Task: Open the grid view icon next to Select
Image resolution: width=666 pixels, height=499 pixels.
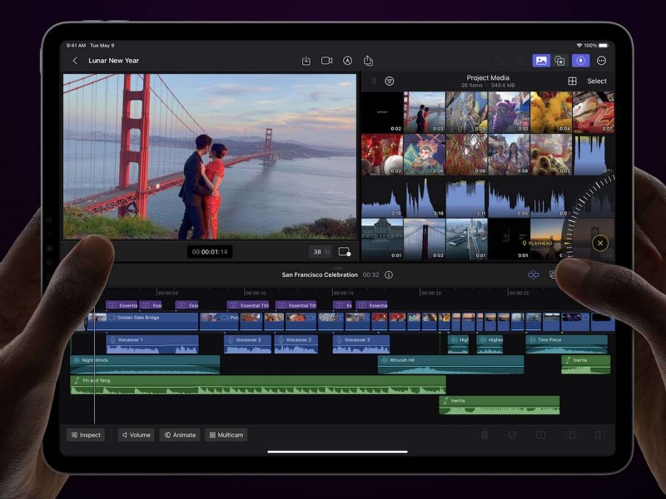Action: click(x=572, y=81)
